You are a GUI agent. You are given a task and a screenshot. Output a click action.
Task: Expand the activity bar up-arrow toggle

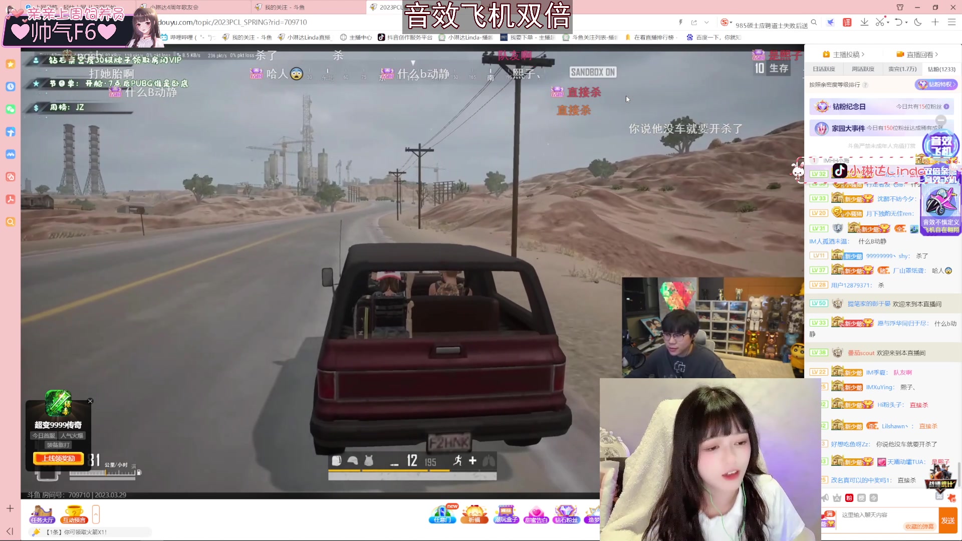click(x=96, y=514)
